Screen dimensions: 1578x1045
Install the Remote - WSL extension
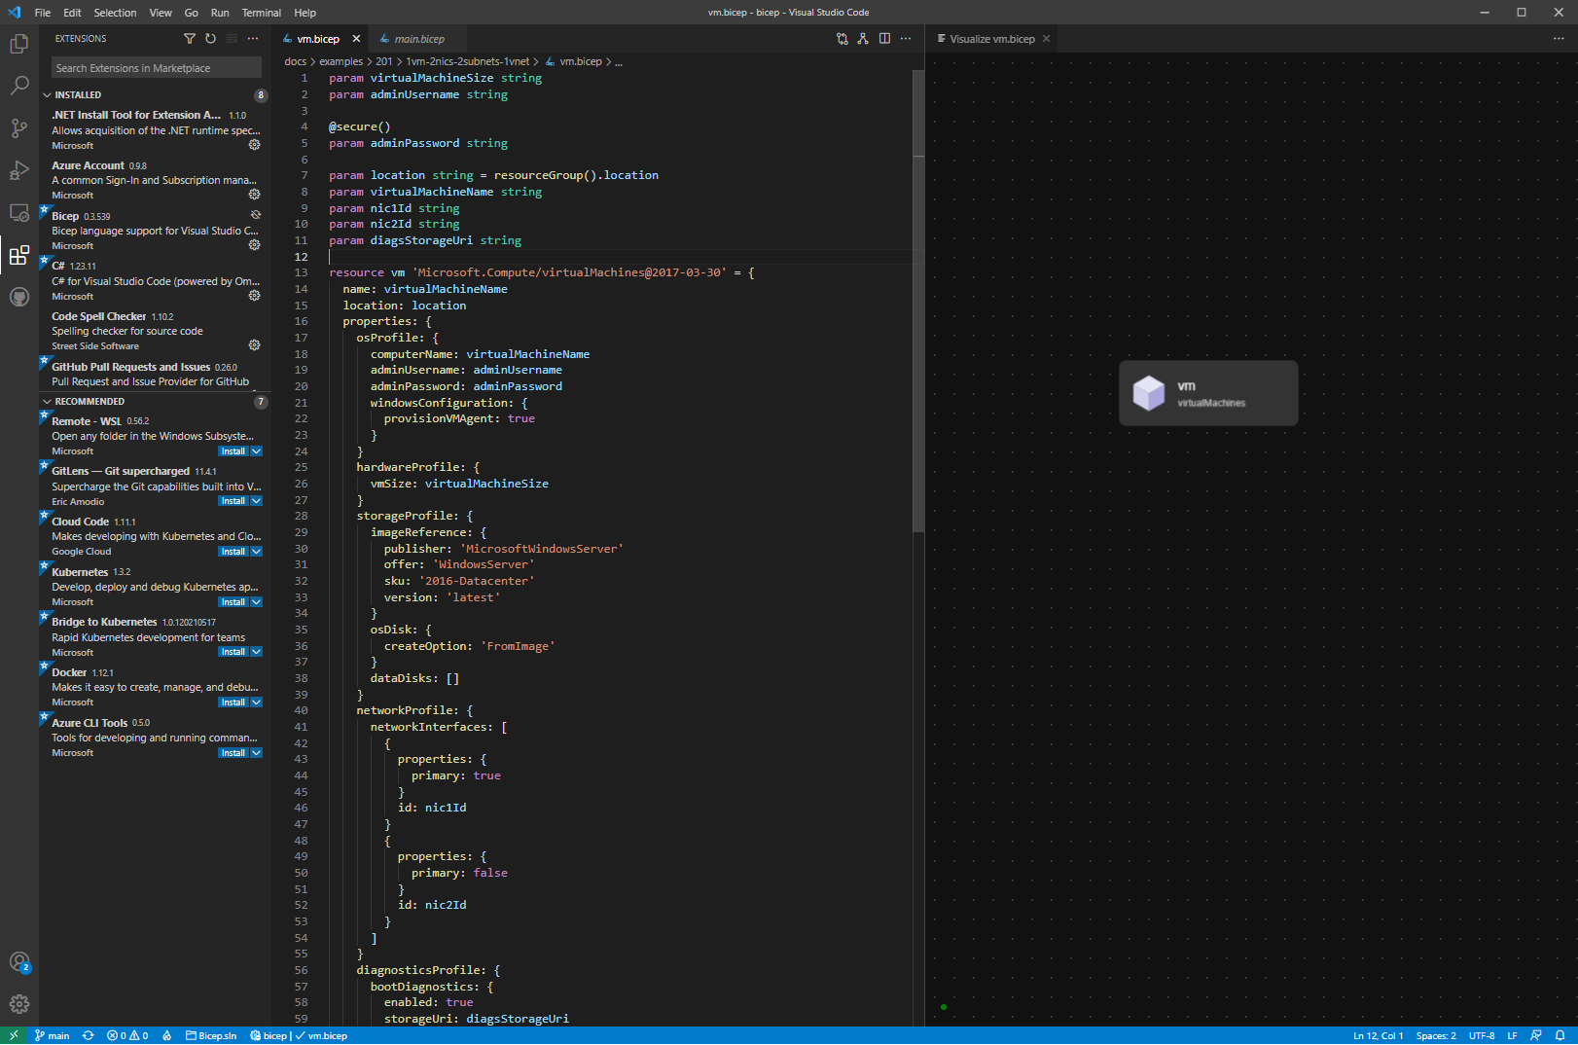point(233,451)
